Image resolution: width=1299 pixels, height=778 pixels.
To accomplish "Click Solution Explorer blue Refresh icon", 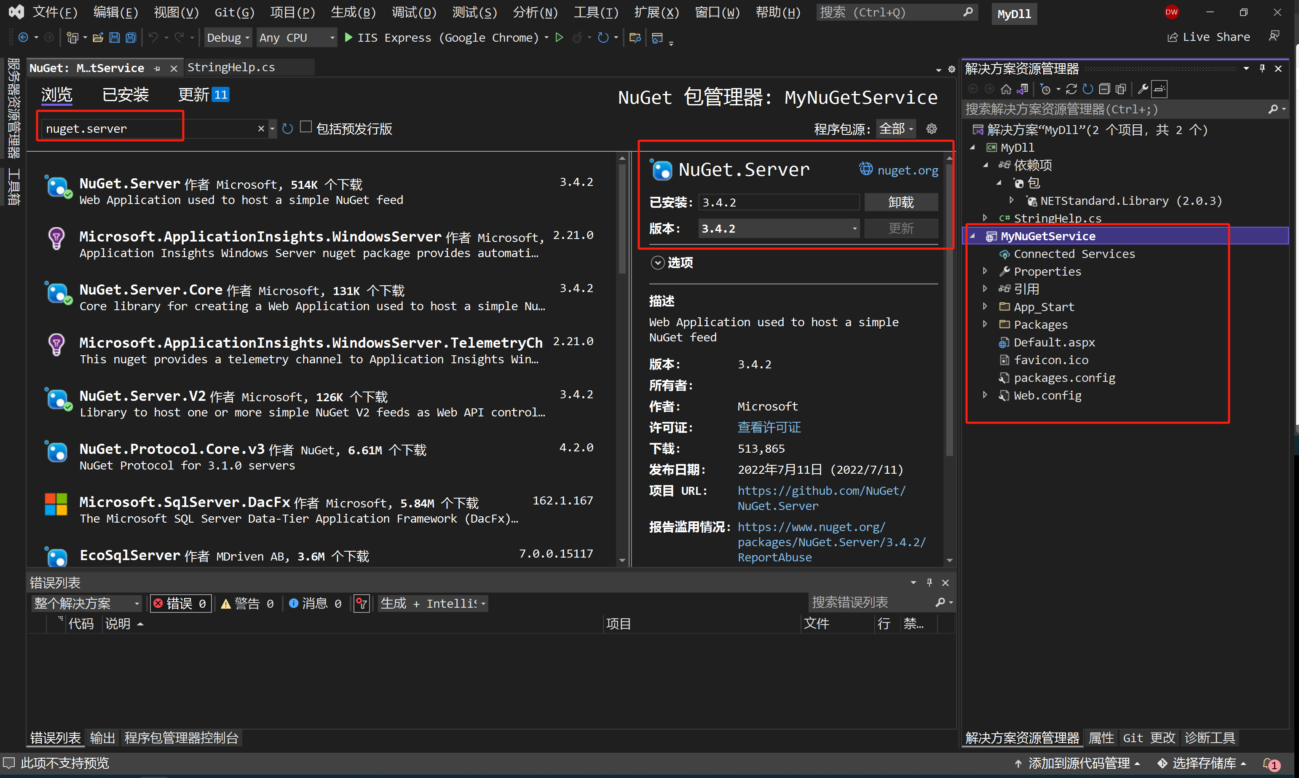I will [x=1087, y=89].
